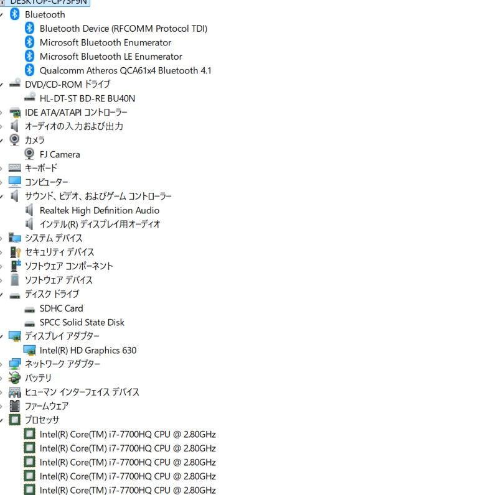This screenshot has width=493, height=495.
Task: Click speaker icon of オーディオの入力および出力
Action: point(14,126)
